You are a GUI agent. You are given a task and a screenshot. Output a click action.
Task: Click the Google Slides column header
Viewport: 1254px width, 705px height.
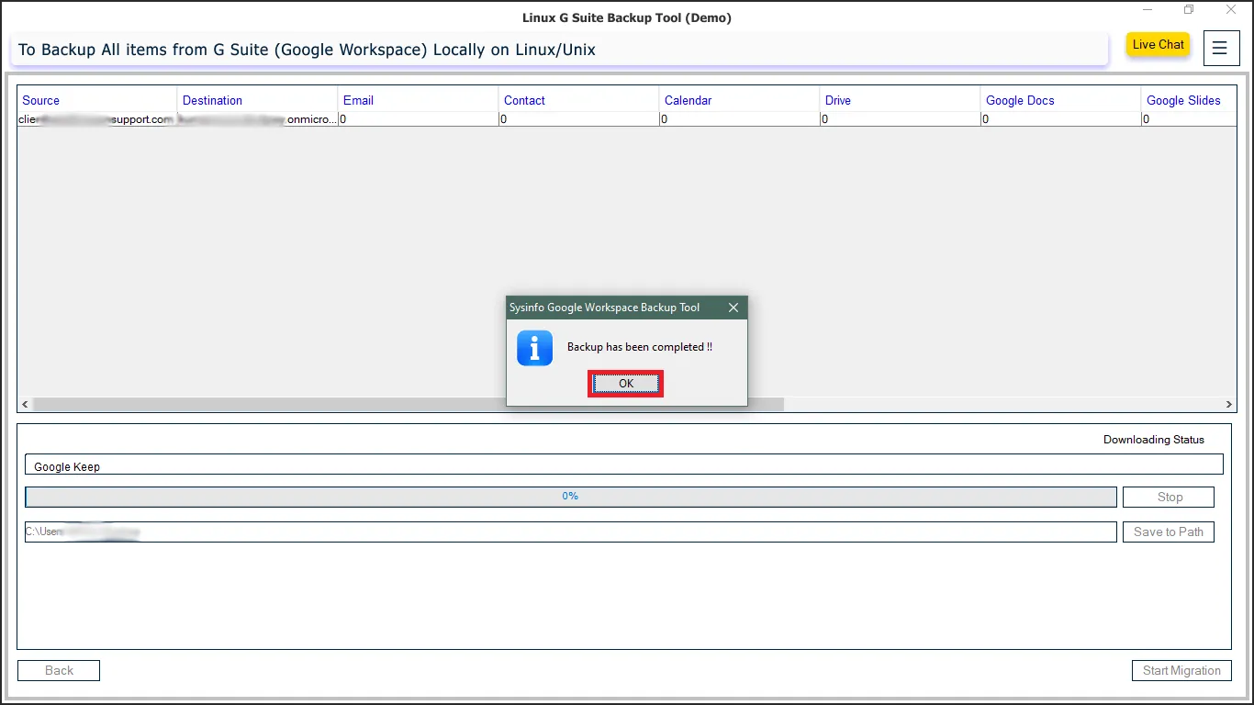point(1183,100)
